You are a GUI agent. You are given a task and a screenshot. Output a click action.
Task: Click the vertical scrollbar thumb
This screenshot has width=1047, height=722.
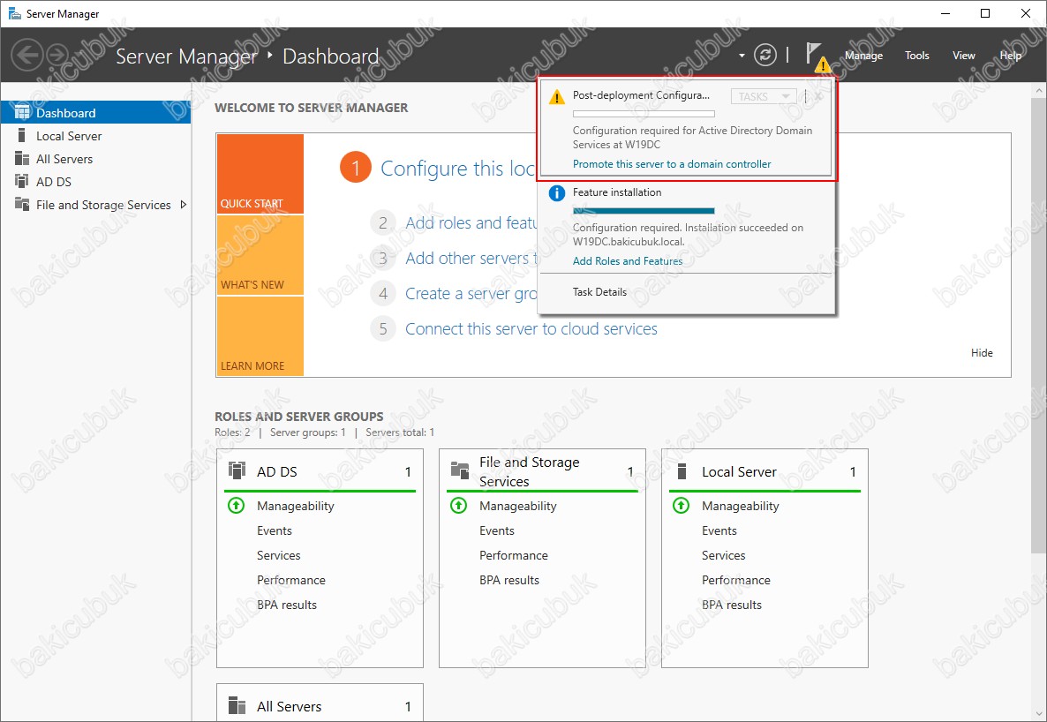pos(1038,324)
